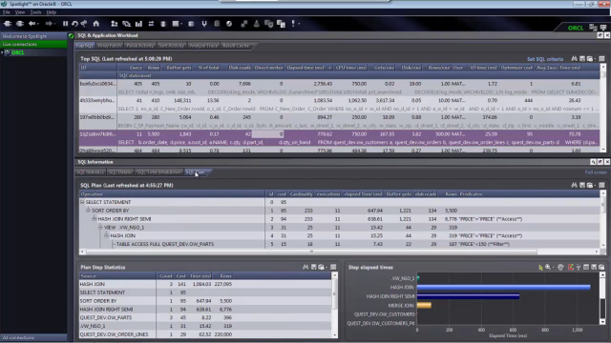Click the curved-arrow icon right of Pause
611x343 pixels.
coord(74,24)
